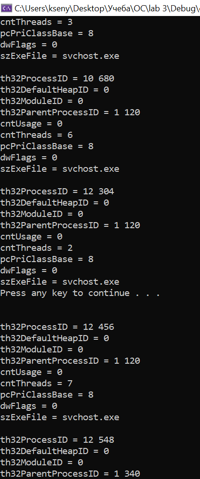The image size is (200, 479).
Task: Select the 'cntThreads = 2' line
Action: tap(36, 248)
